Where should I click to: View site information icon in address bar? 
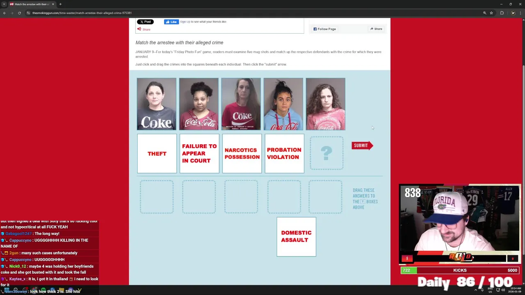pos(28,13)
